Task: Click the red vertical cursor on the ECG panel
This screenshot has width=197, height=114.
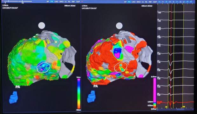Action: click(x=171, y=55)
